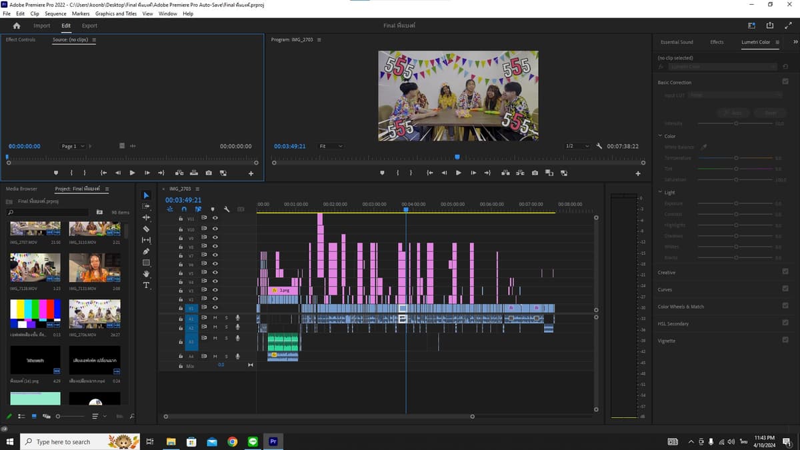Image resolution: width=800 pixels, height=450 pixels.
Task: Toggle the Vignette section checkbox
Action: pos(785,340)
